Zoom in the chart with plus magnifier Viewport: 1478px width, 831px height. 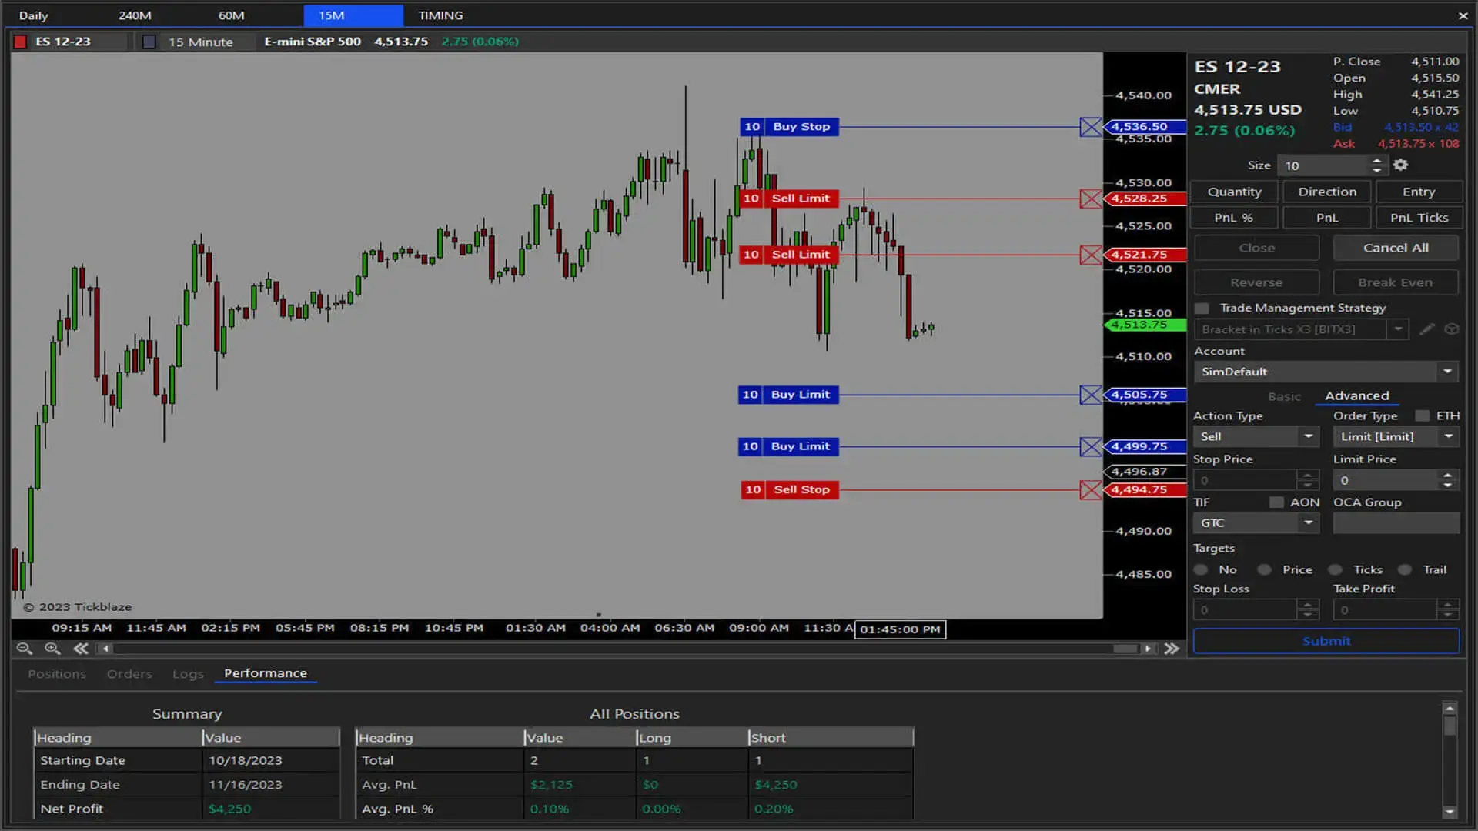pyautogui.click(x=52, y=649)
